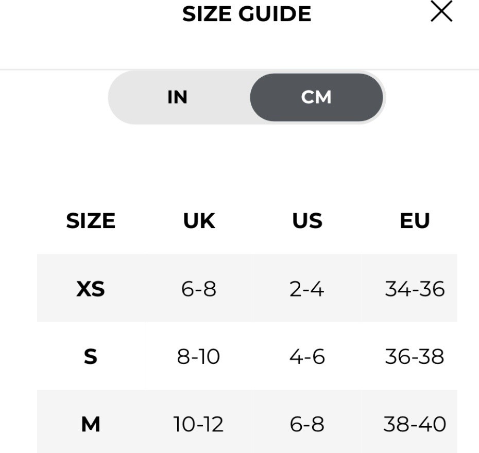Select the XS size row label

[91, 289]
